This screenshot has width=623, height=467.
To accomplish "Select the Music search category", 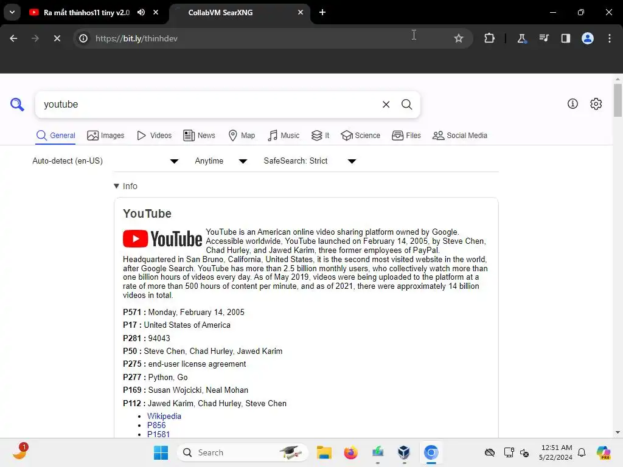I will [x=284, y=136].
